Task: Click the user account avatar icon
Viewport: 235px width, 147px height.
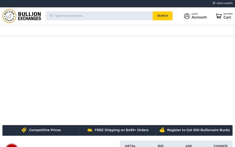Action: click(187, 16)
